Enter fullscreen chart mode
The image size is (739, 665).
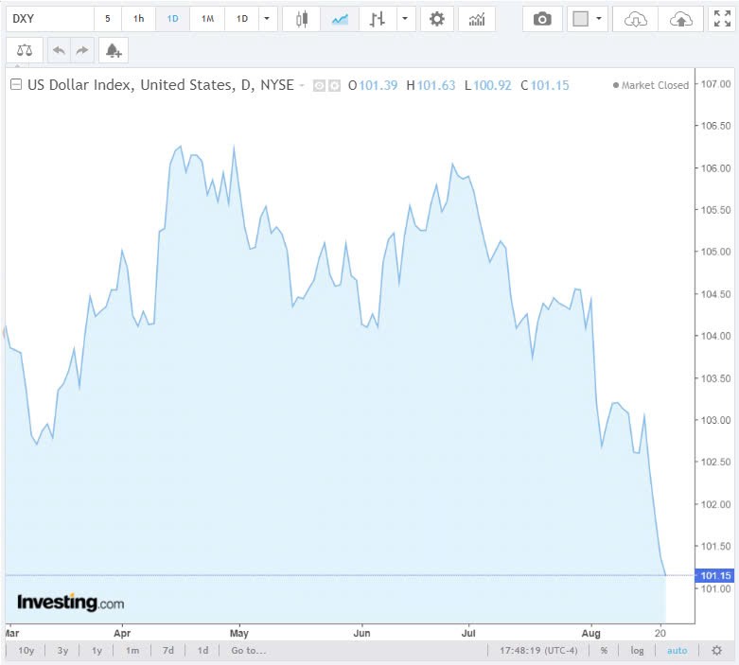pyautogui.click(x=722, y=19)
